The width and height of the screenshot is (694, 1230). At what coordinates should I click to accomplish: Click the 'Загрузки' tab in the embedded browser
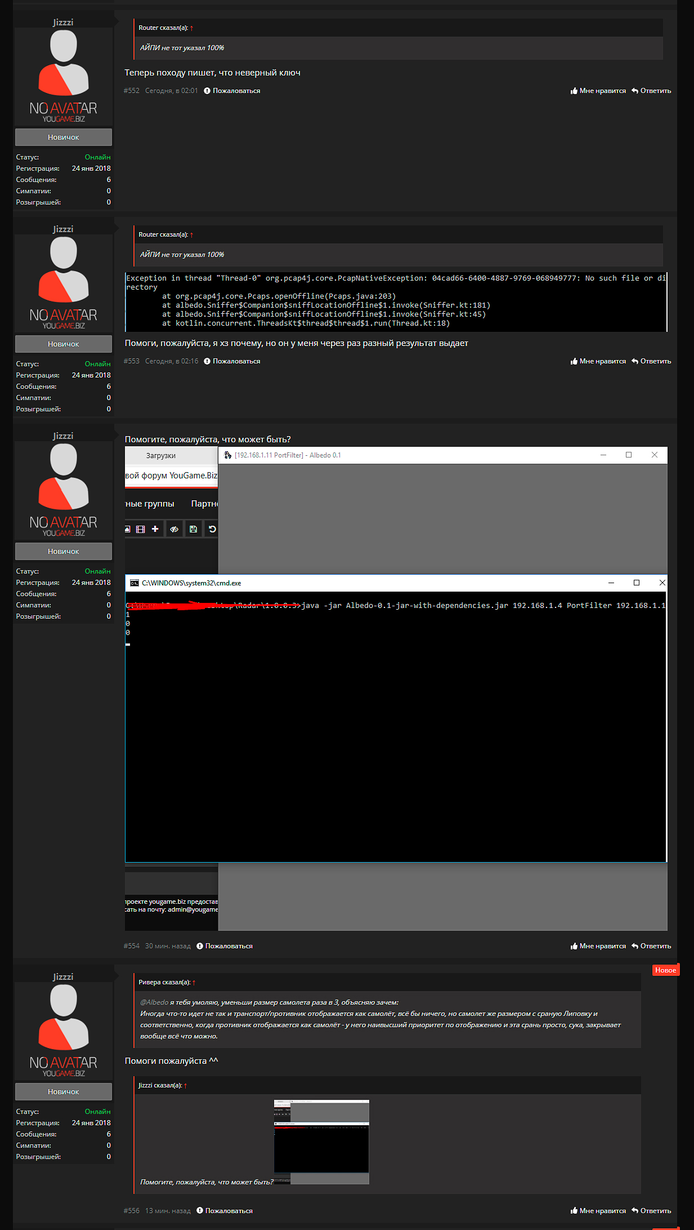[x=161, y=456]
